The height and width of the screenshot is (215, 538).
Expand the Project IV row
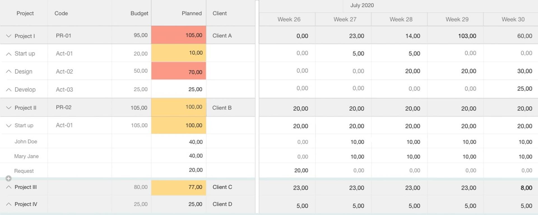[x=9, y=204]
